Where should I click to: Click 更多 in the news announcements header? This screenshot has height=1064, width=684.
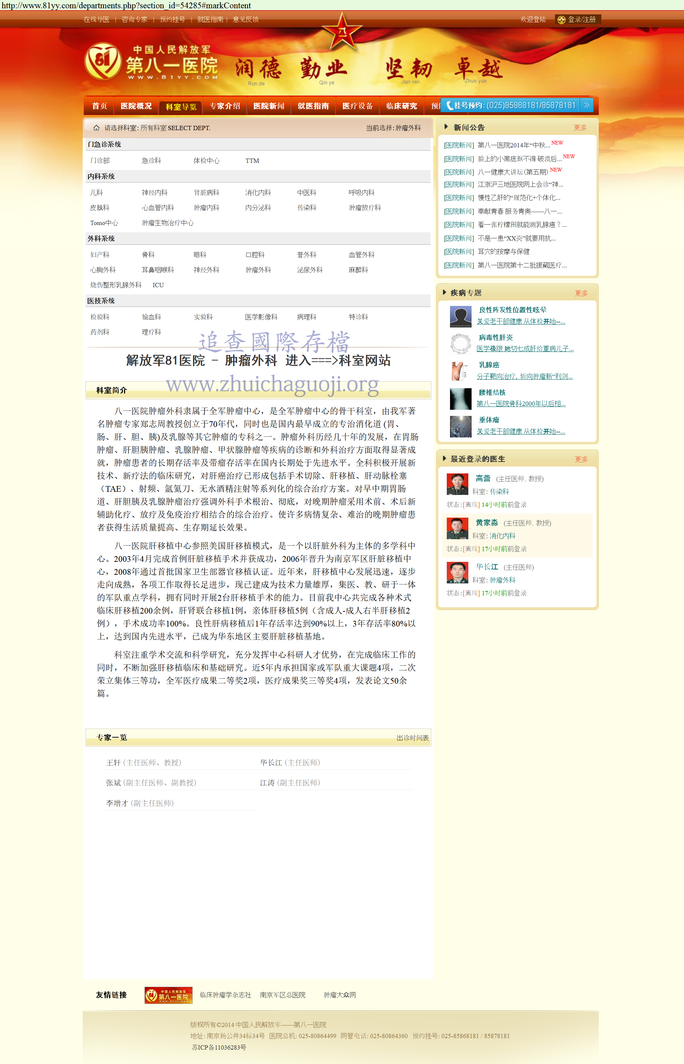tap(580, 128)
